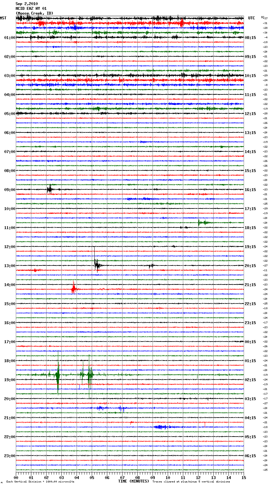
Task: Select the 09:00 MST row label
Action: click(10, 190)
